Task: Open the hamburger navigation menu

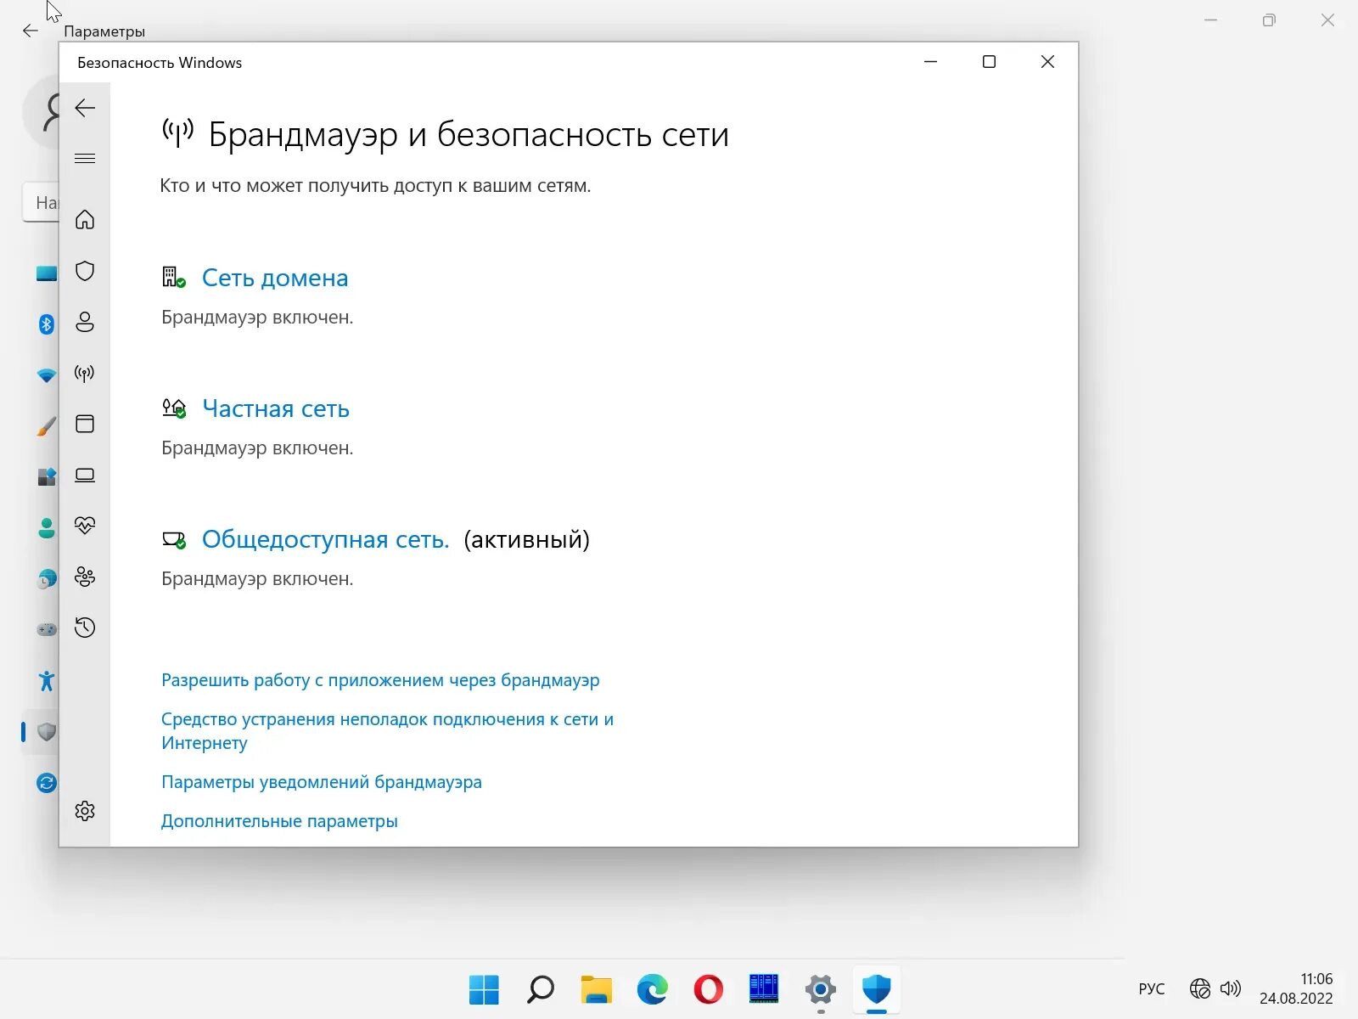Action: click(x=85, y=159)
